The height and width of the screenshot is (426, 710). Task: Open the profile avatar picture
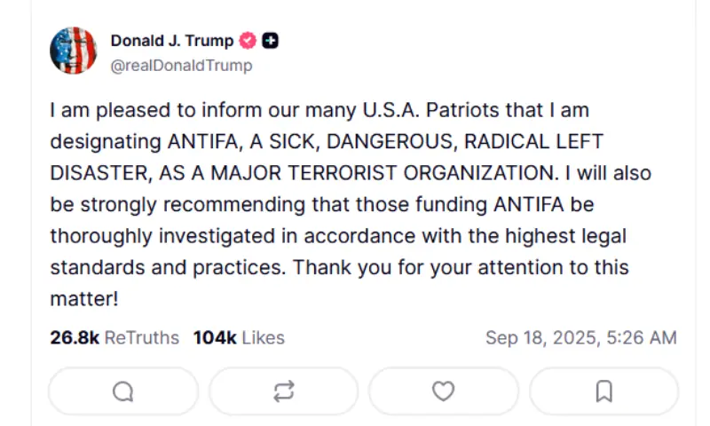tap(74, 51)
